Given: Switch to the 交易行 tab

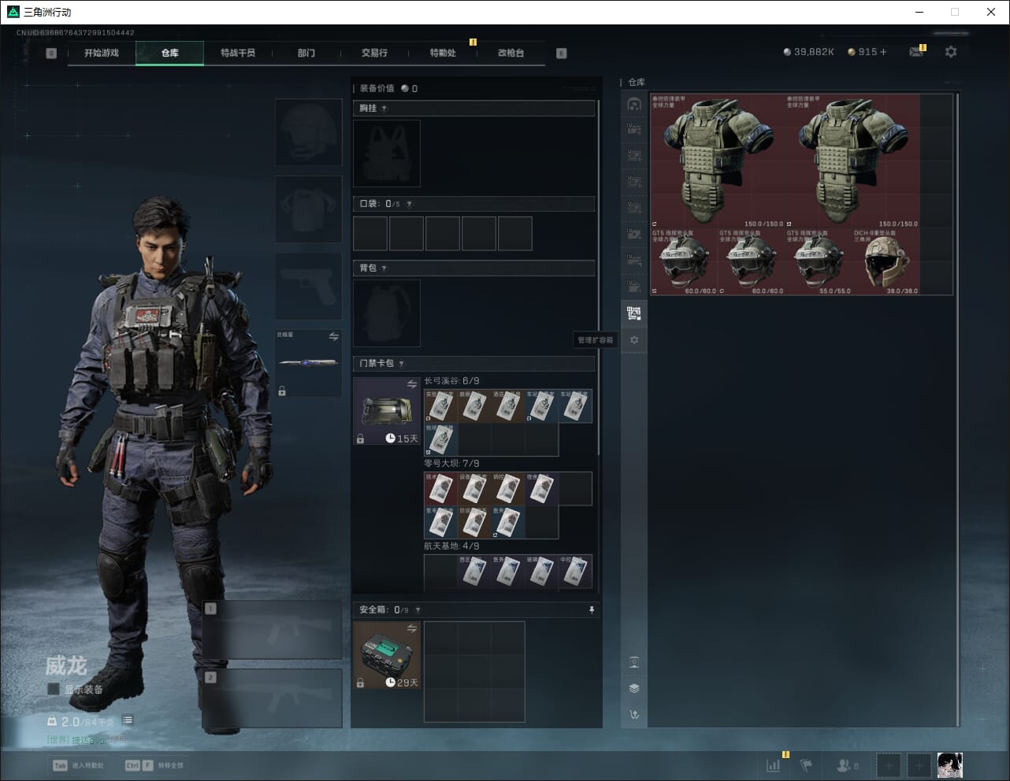Looking at the screenshot, I should pos(374,53).
